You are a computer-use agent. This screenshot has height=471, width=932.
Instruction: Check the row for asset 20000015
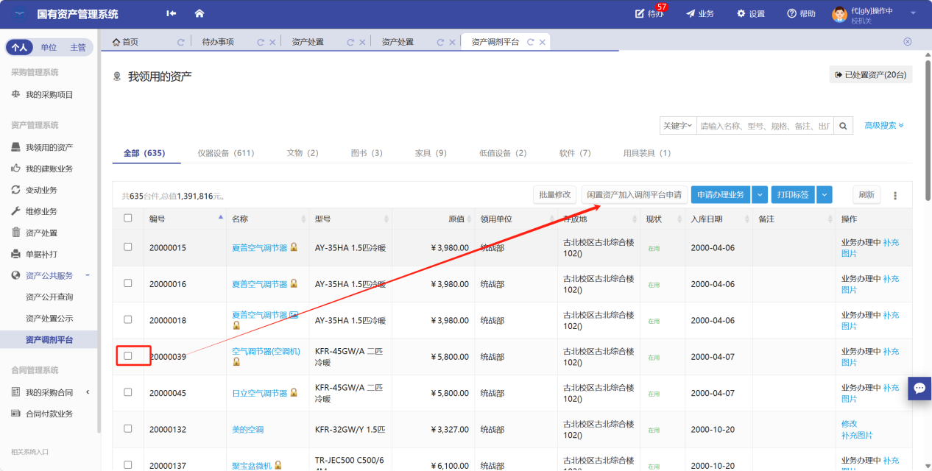[128, 247]
